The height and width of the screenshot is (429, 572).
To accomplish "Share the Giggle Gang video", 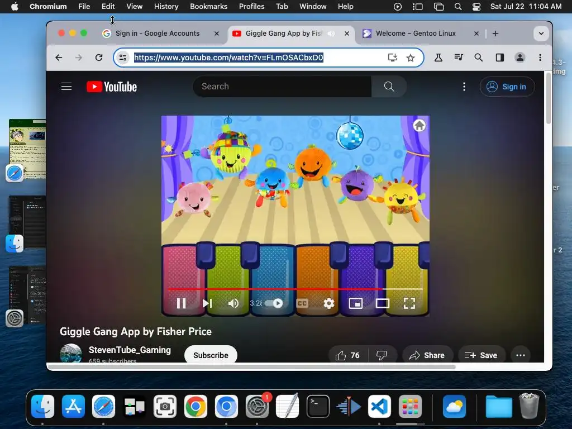I will 427,355.
